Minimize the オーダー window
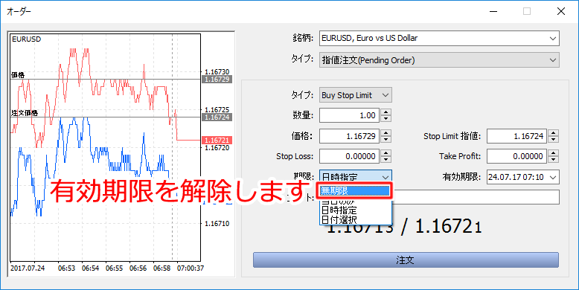The image size is (579, 290). pos(493,11)
